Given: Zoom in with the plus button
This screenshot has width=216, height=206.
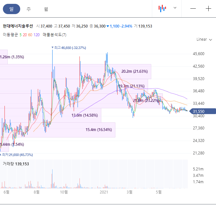Looking at the screenshot, I should coord(208,9).
